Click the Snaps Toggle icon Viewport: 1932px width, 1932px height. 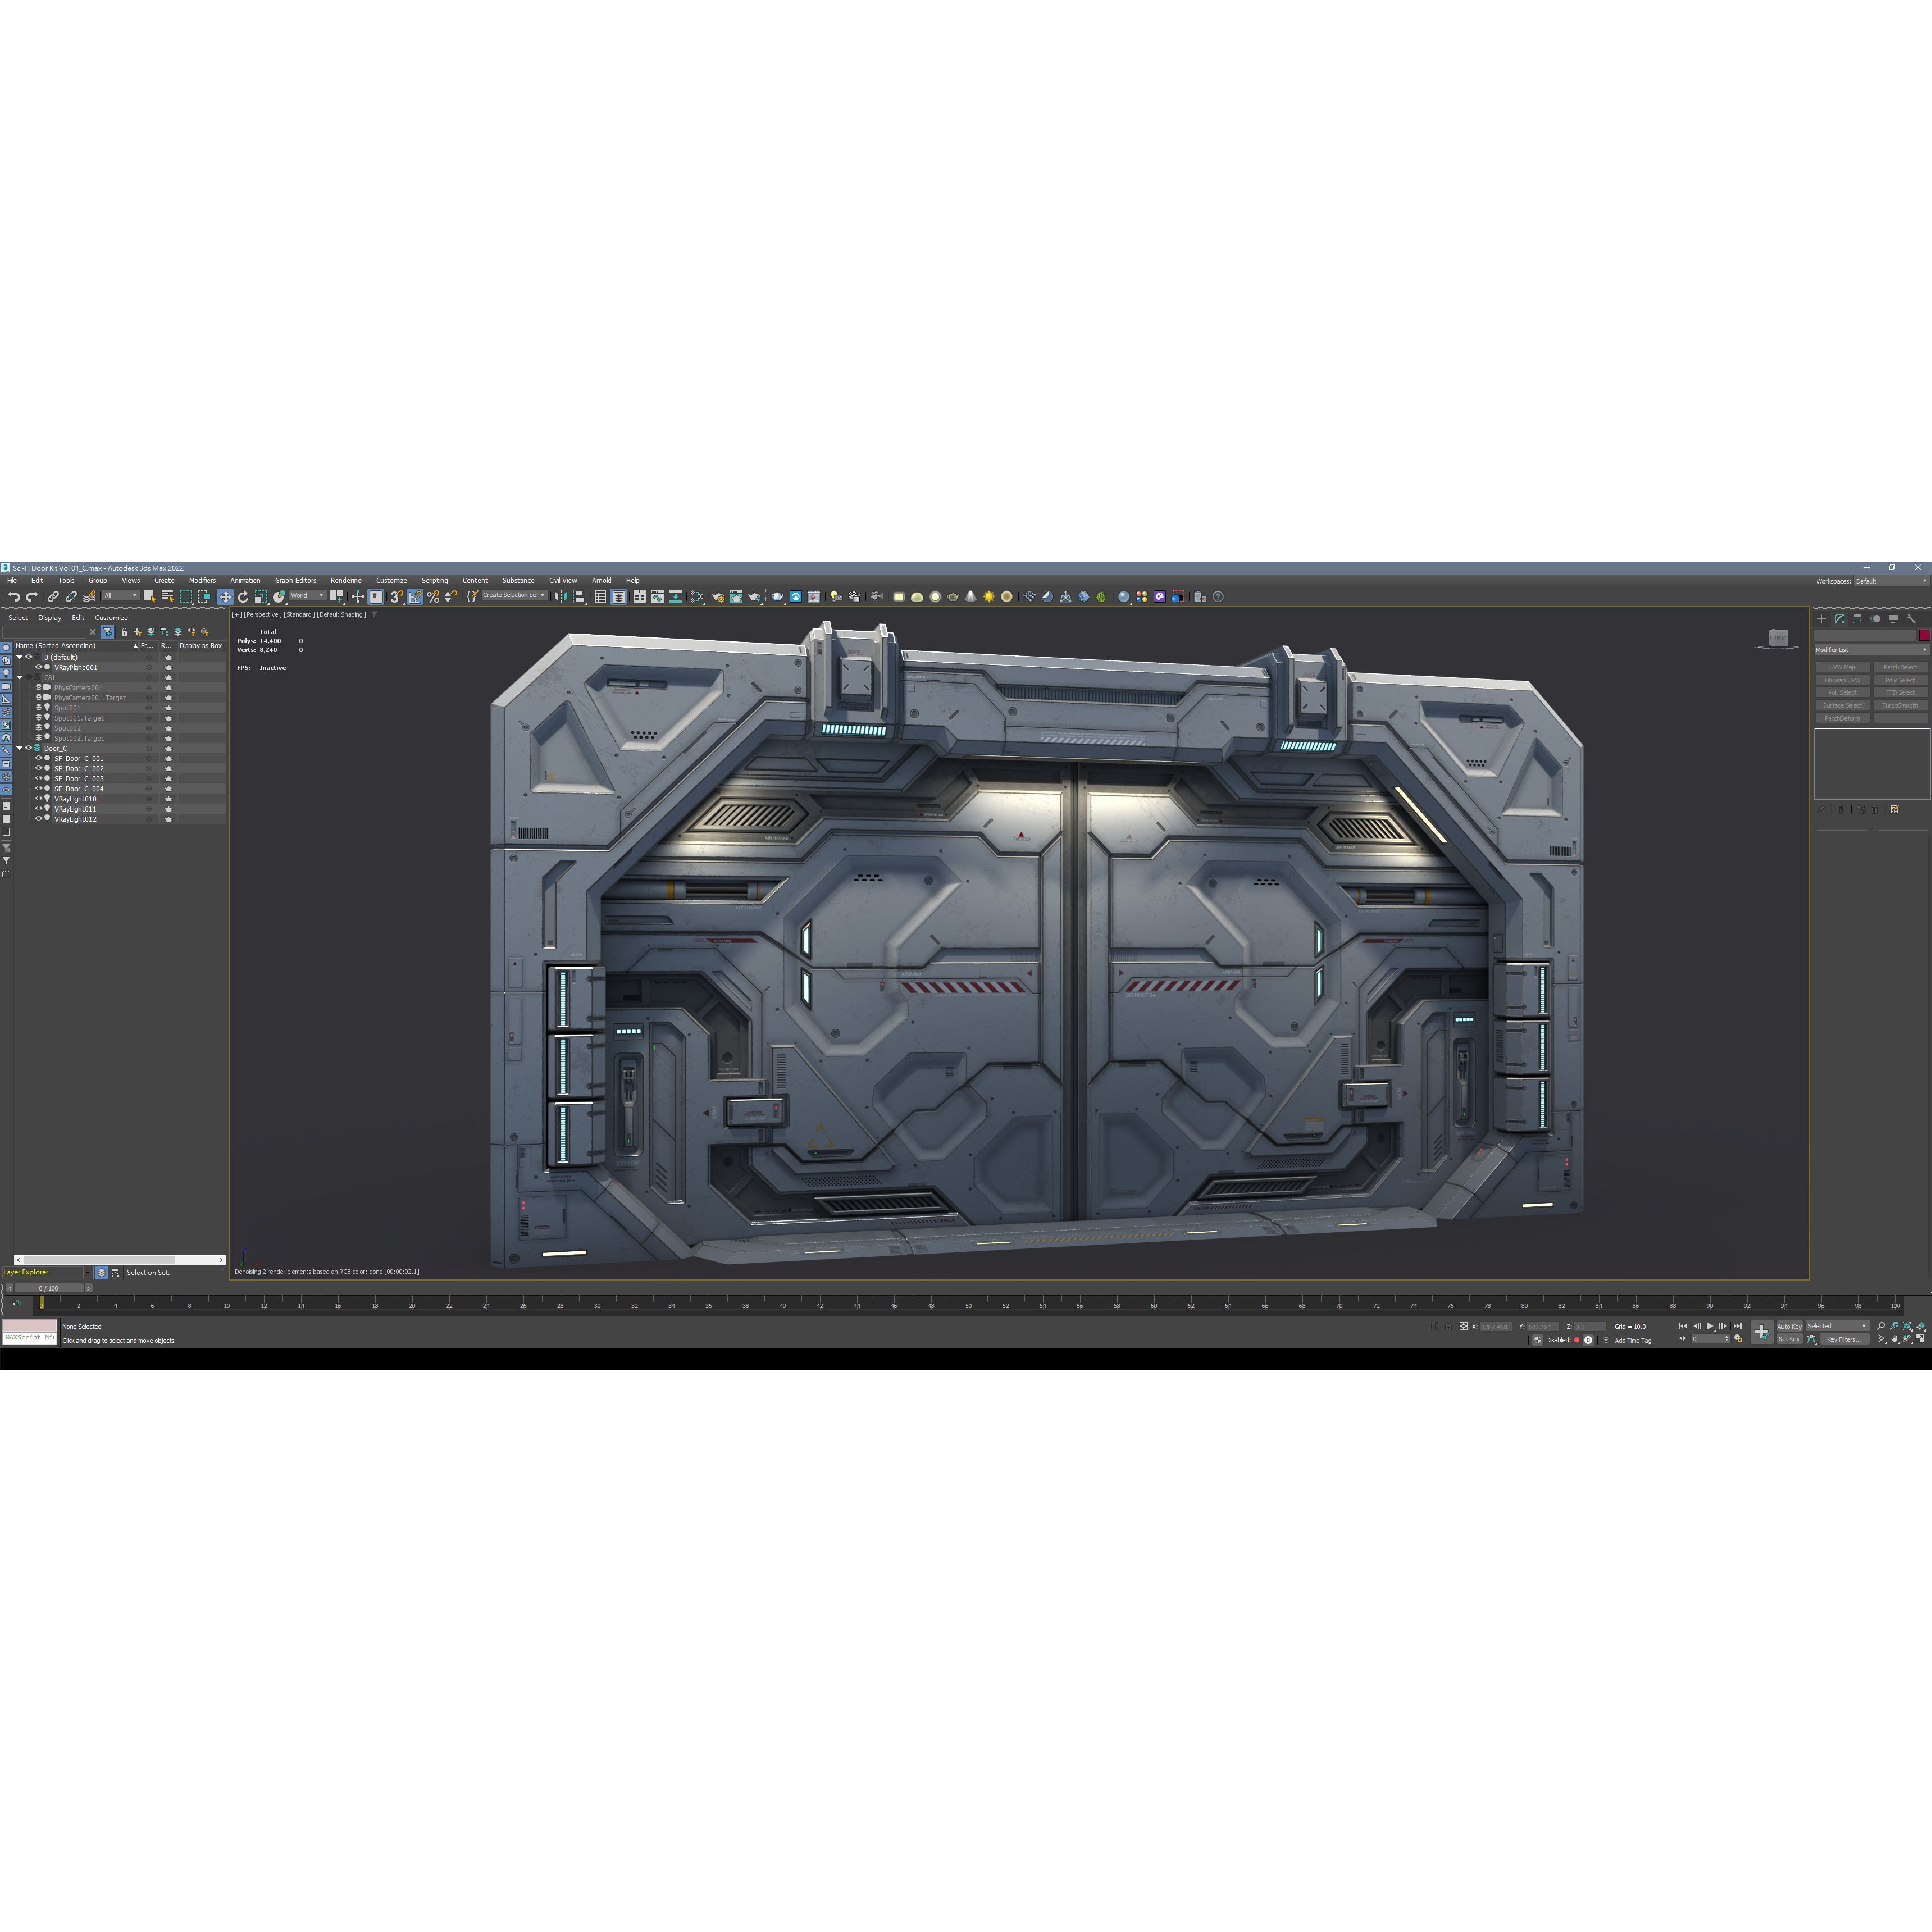tap(398, 597)
